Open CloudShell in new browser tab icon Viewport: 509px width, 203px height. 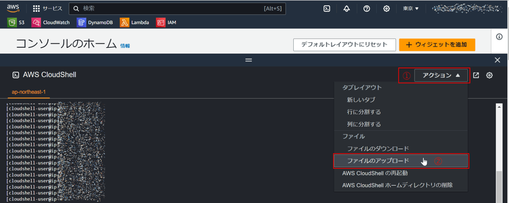coord(476,75)
